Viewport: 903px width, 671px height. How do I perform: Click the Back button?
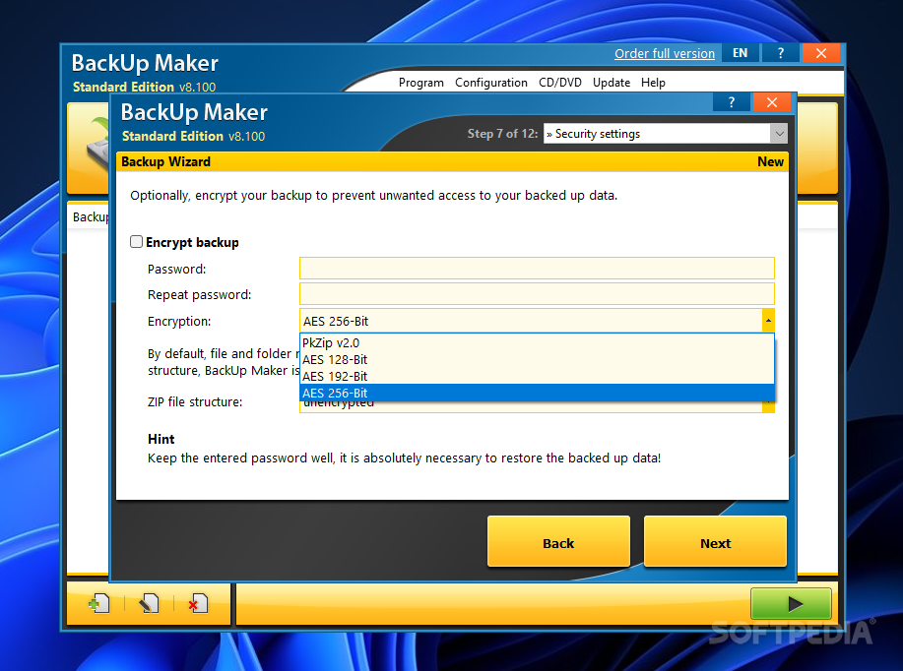coord(558,541)
